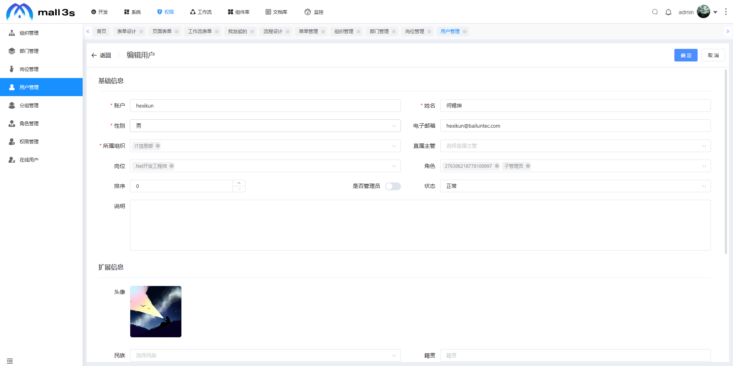733x366 pixels.
Task: Increase the 排序 value with up arrow
Action: tap(239, 183)
